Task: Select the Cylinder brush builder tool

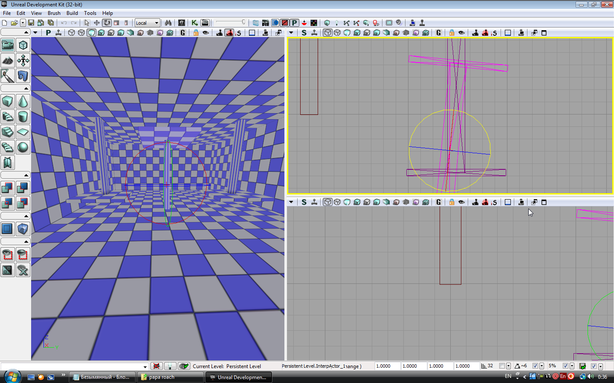Action: (x=23, y=117)
